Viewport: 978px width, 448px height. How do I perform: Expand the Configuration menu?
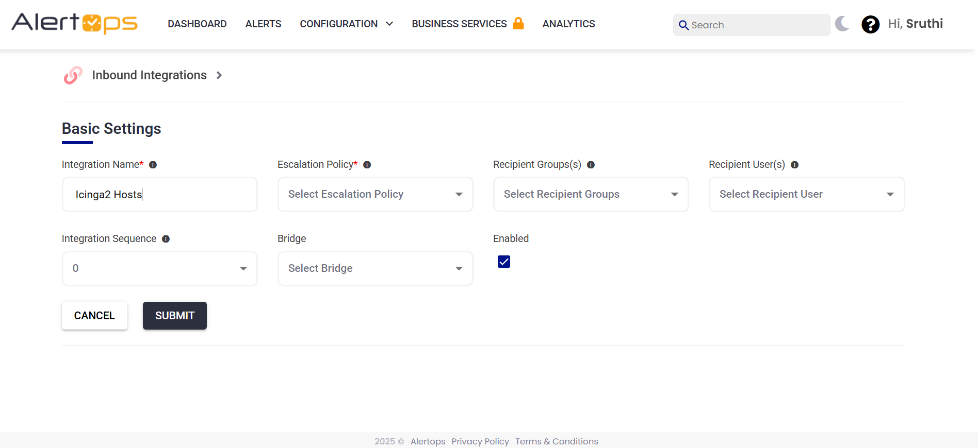(346, 24)
